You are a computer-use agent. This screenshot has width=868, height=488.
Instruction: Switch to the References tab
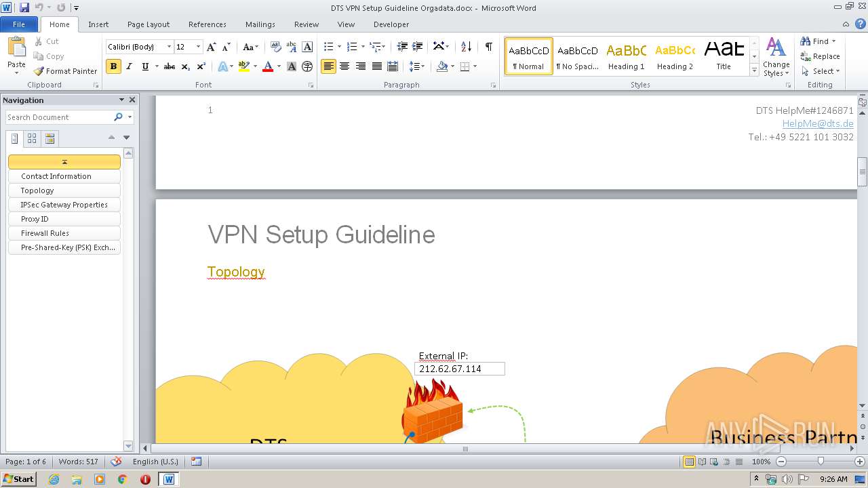(x=208, y=24)
